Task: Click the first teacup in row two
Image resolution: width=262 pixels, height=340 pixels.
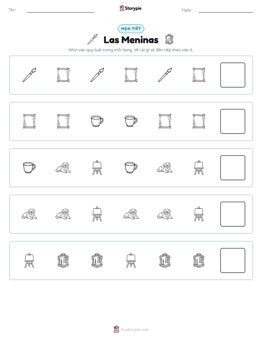Action: pyautogui.click(x=97, y=121)
